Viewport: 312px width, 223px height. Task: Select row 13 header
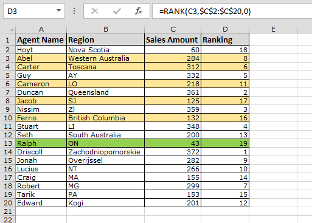click(8, 143)
